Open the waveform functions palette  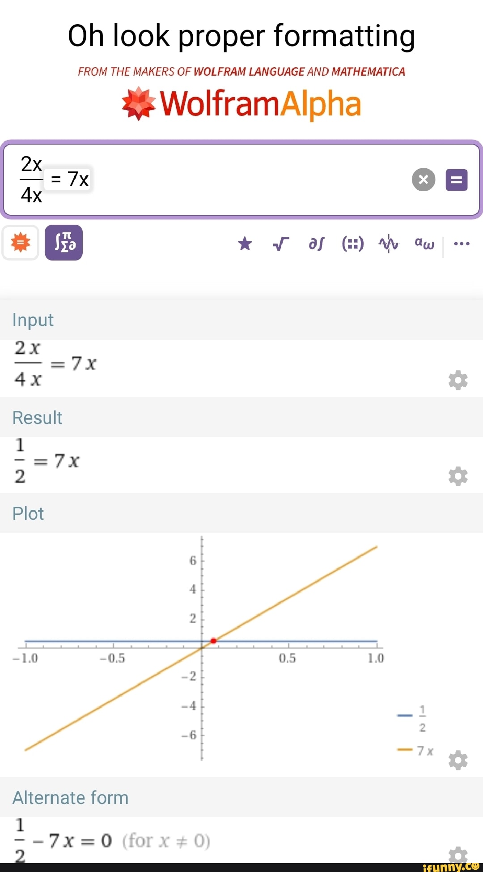tap(389, 244)
